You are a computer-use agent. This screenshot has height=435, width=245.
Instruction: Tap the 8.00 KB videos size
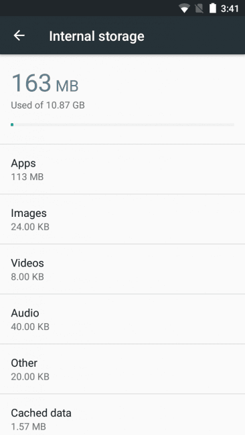click(x=27, y=276)
